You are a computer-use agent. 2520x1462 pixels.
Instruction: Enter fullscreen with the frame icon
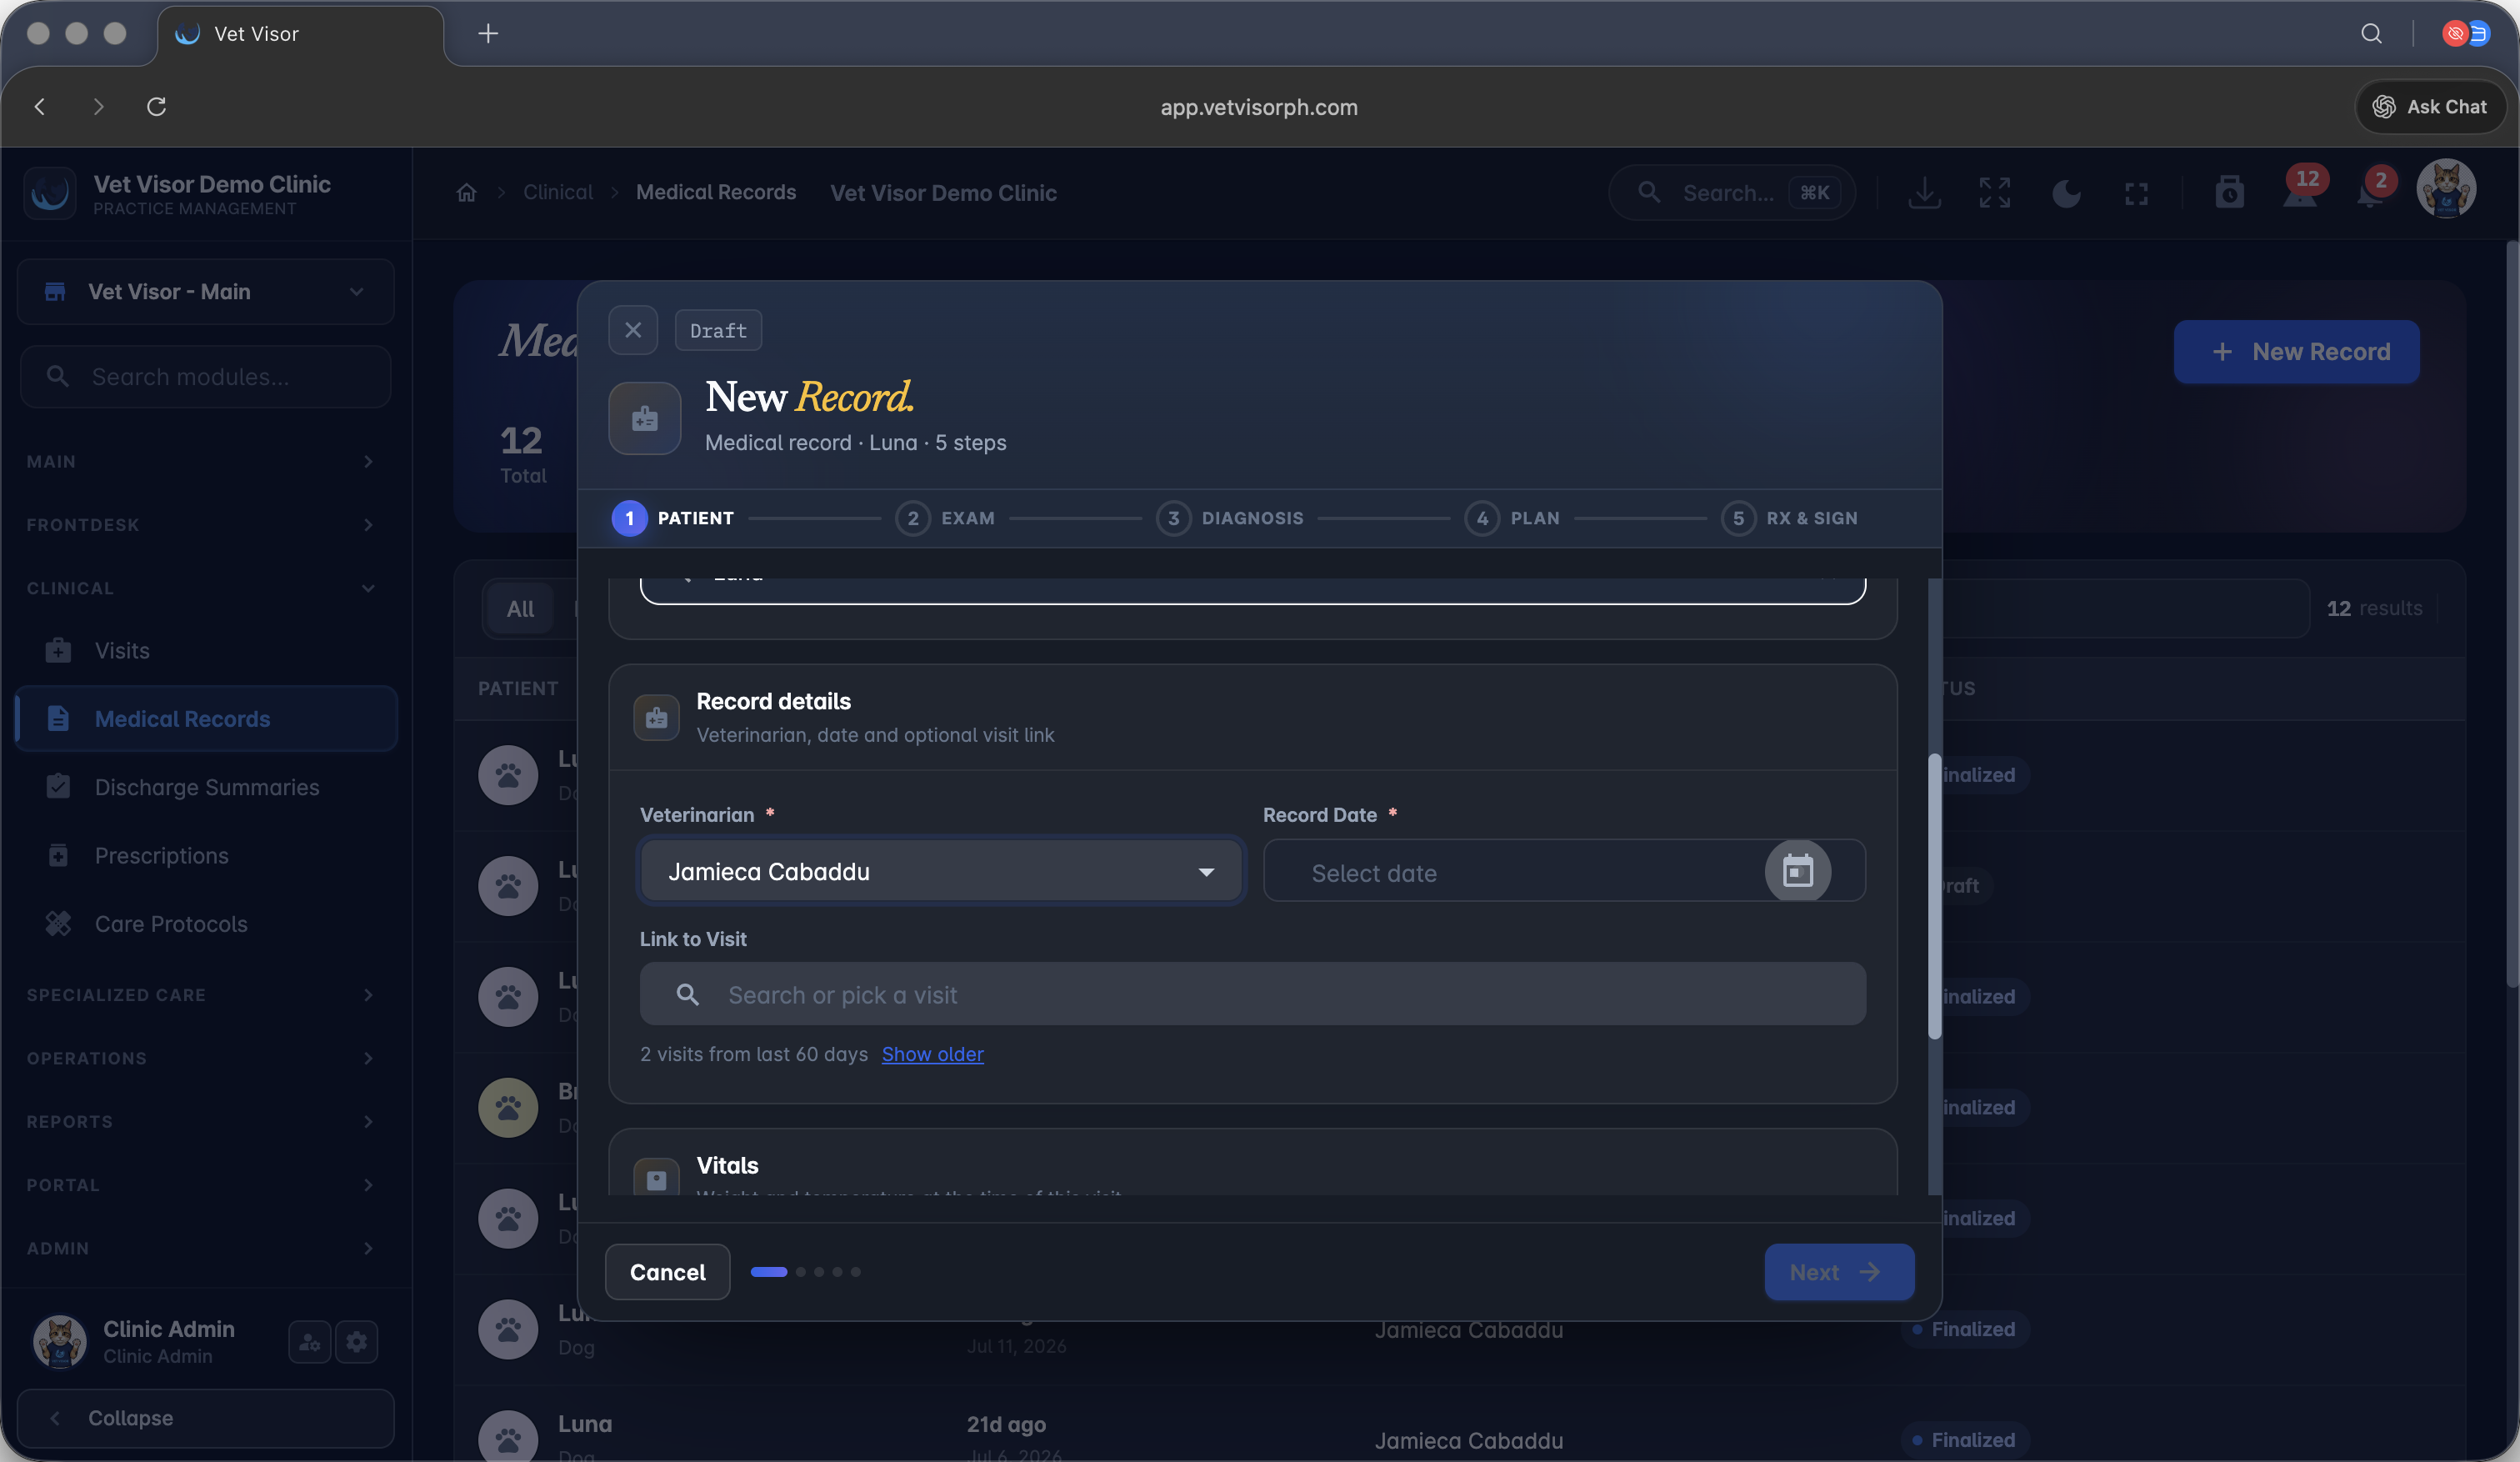pos(2136,193)
